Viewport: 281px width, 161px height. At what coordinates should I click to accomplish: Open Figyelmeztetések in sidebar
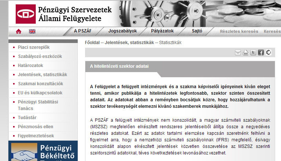pyautogui.click(x=36, y=136)
